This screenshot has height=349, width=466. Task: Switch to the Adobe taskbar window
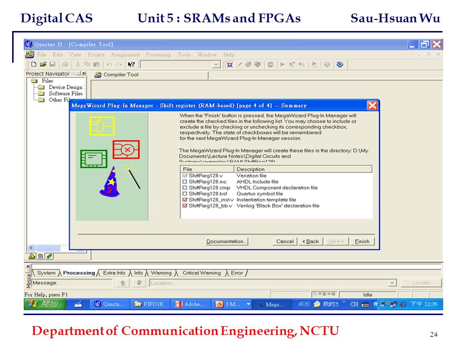191,304
